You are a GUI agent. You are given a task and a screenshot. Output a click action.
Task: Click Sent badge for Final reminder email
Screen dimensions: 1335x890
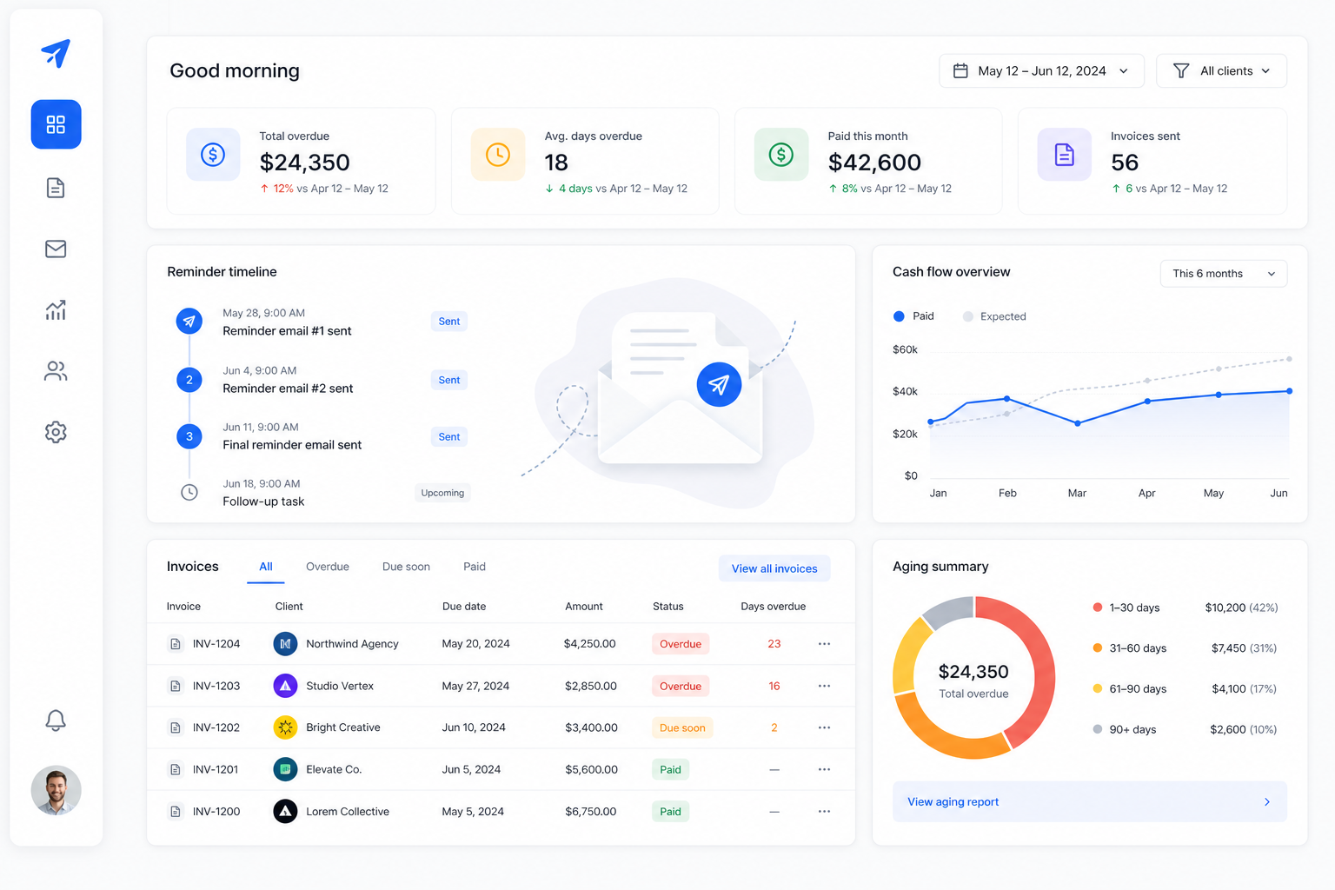(x=449, y=436)
